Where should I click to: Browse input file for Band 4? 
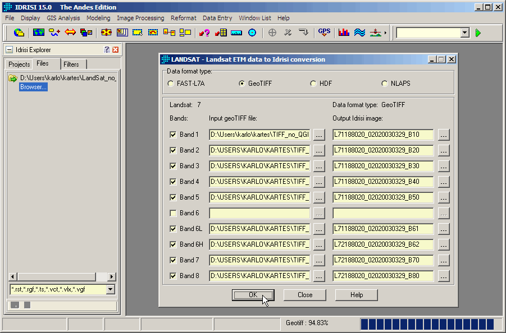coord(319,182)
